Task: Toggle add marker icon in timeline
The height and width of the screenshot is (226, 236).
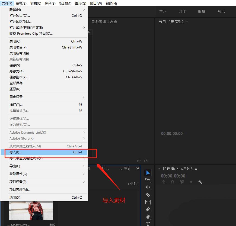Action: [191, 182]
